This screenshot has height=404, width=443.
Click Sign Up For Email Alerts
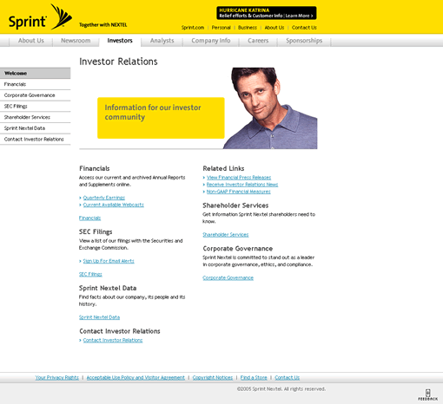pos(109,261)
